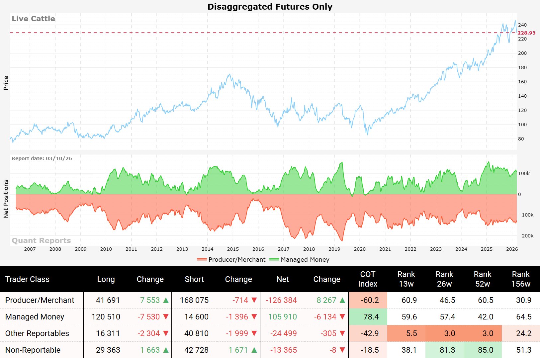Select the Producer/Merchant row label in table

(40, 300)
